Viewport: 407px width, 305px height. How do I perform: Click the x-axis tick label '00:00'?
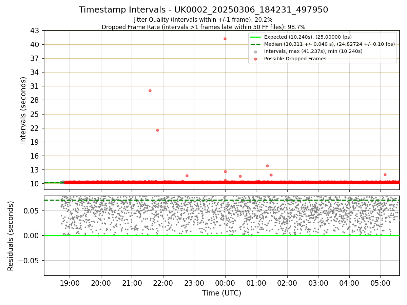tap(225, 283)
